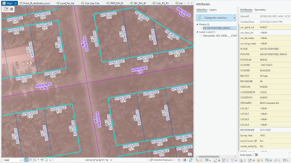The height and width of the screenshot is (163, 291).
Task: Expand the Remainder, USS 3293B tree item
Action: click(x=201, y=36)
